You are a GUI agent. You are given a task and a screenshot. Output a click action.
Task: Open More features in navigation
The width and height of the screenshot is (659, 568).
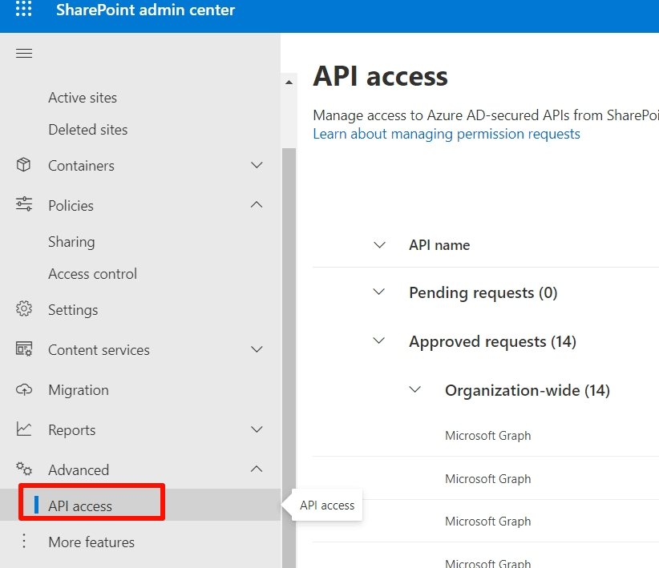point(91,542)
